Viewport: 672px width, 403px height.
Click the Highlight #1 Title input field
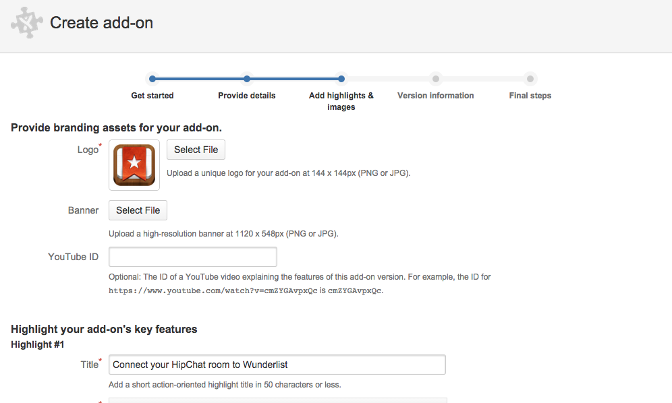(x=277, y=365)
